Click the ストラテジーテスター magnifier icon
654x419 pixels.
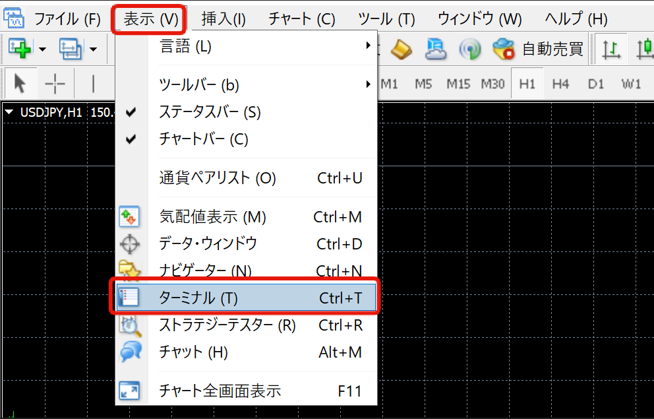(131, 326)
